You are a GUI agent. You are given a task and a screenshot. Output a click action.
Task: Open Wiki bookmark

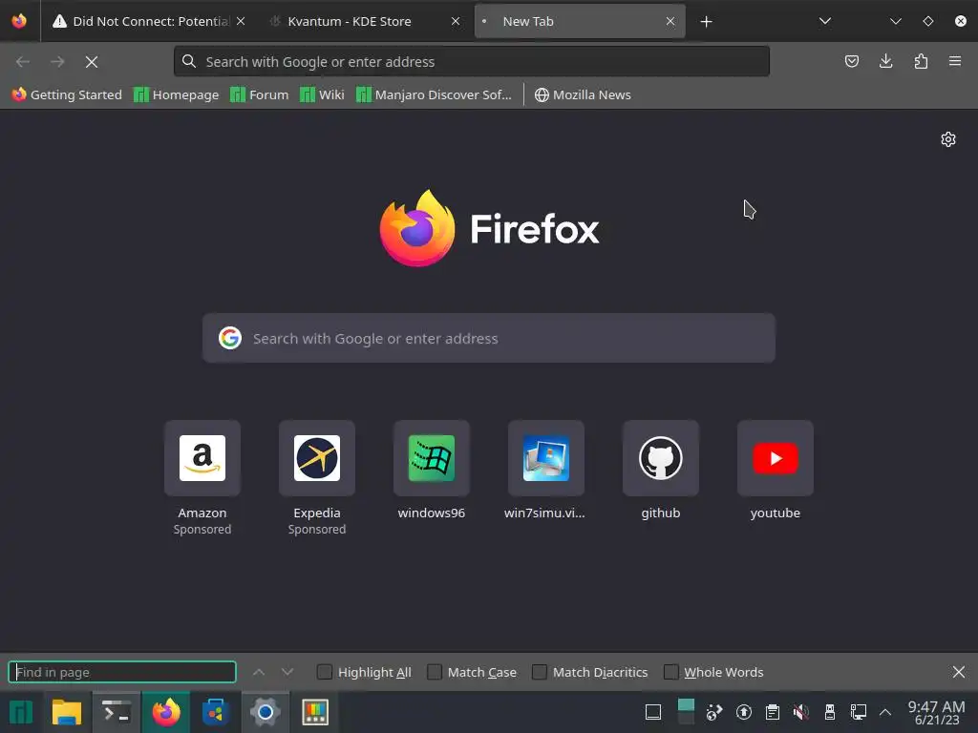(322, 94)
